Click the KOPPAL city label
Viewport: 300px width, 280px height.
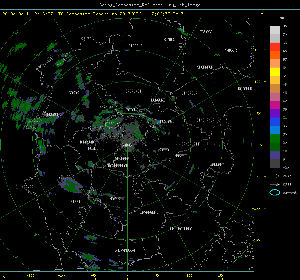(165, 150)
